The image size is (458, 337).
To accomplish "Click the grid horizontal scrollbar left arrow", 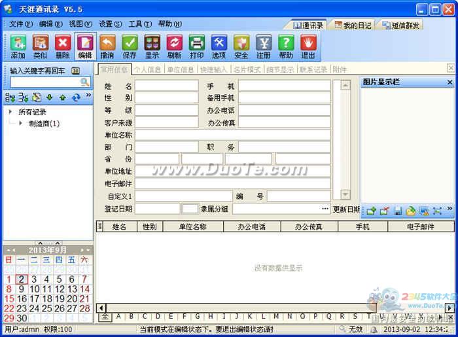I will [101, 308].
